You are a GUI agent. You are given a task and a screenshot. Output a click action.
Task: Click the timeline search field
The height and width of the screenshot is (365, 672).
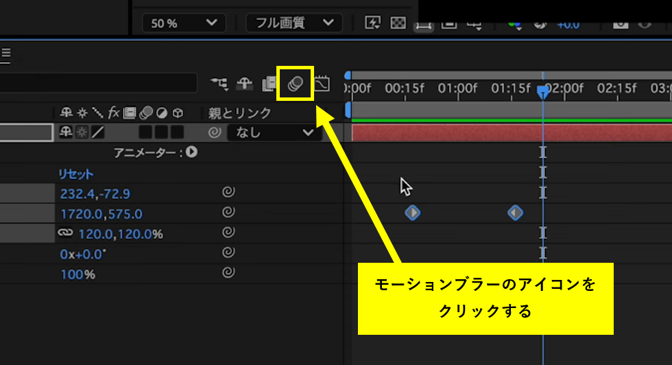98,83
